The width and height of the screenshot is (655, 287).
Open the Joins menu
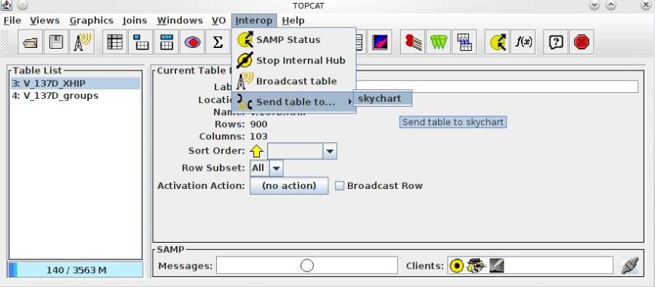[135, 20]
